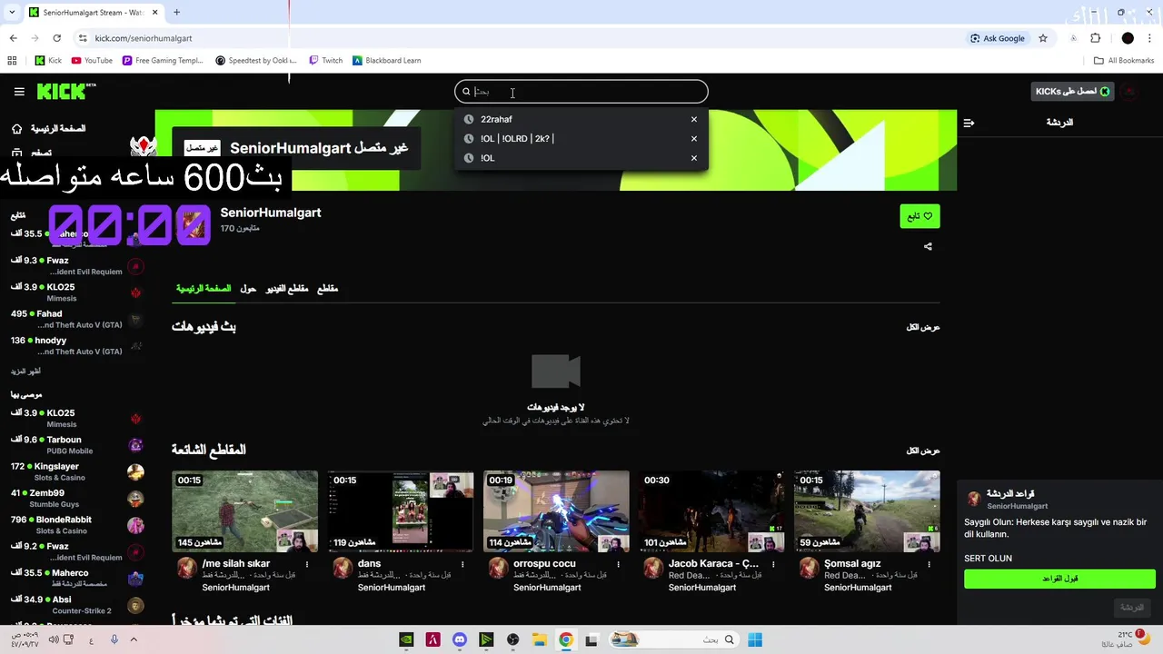Open Absi recommended channel

click(x=76, y=605)
